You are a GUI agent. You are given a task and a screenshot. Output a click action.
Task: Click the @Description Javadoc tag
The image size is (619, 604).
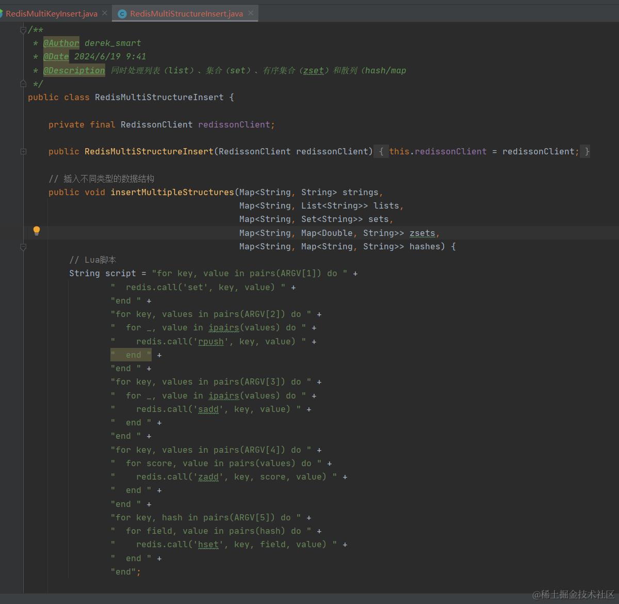tap(74, 70)
